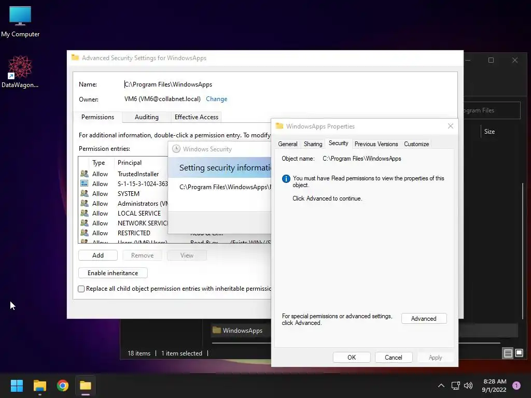Switch Explorer to large thumbnails view icon
The image size is (531, 398).
pos(519,353)
